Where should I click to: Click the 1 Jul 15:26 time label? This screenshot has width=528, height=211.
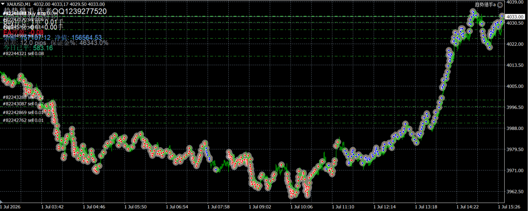coord(509,206)
